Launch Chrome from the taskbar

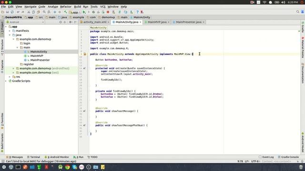tap(68, 167)
